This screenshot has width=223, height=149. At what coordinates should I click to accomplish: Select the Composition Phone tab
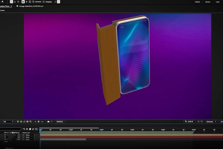[x=5, y=6]
